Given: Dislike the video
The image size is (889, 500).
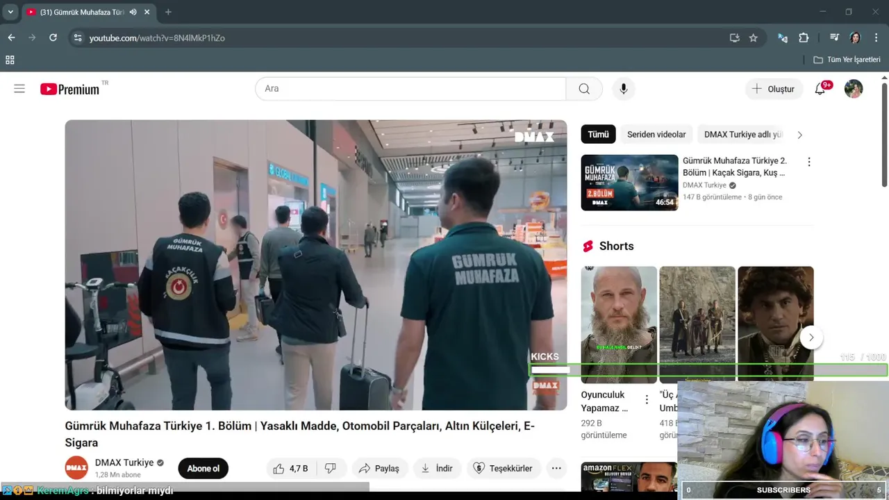Looking at the screenshot, I should pyautogui.click(x=331, y=469).
